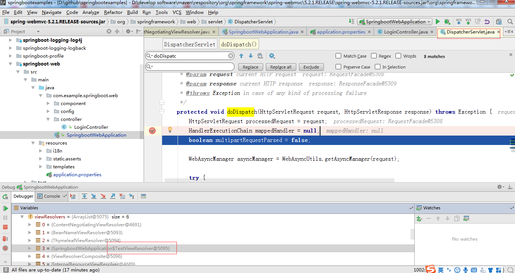This screenshot has width=515, height=273.
Task: Click the Debug bug icon in toolbar
Action: [x=447, y=22]
